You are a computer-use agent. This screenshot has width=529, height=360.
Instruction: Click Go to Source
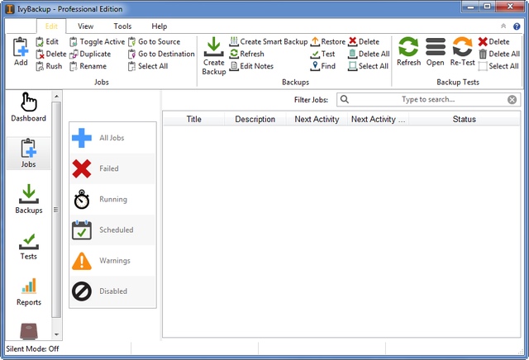click(155, 41)
